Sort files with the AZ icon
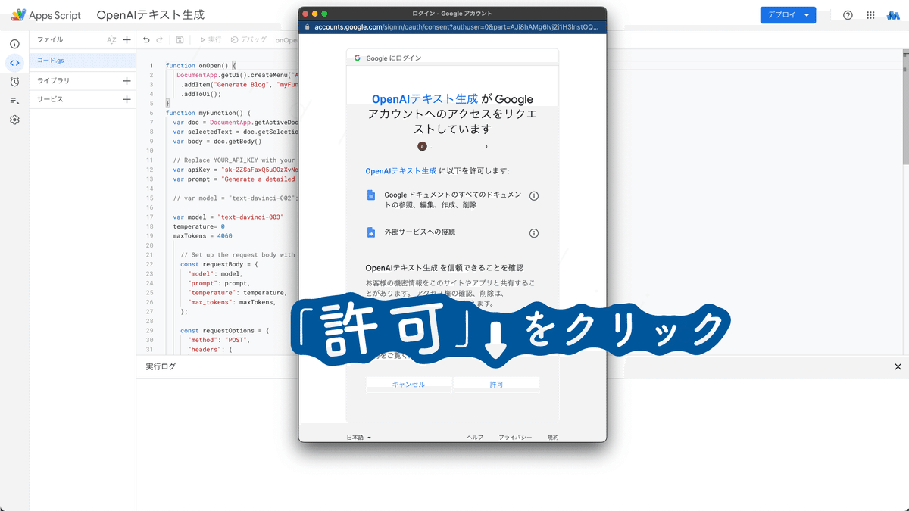Viewport: 909px width, 511px height. tap(111, 39)
